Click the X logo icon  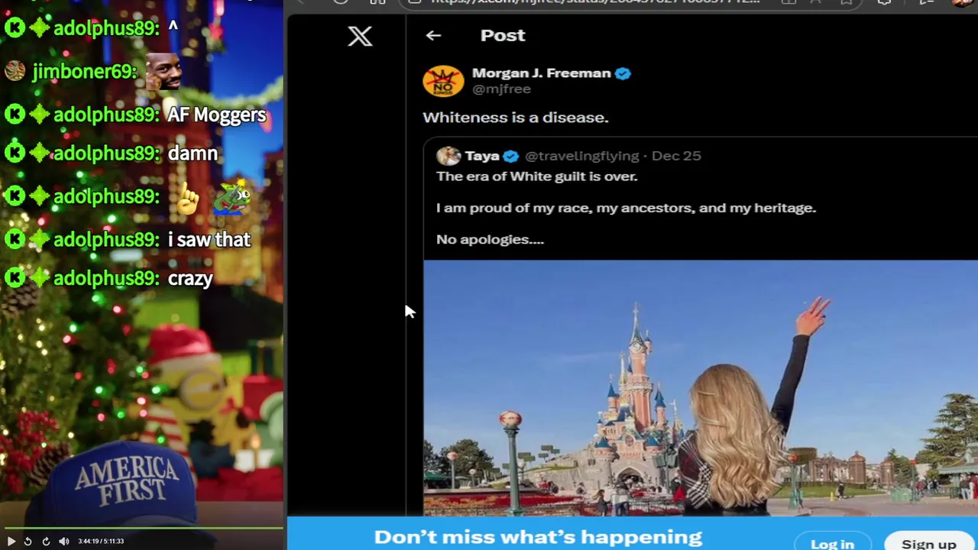(x=360, y=36)
